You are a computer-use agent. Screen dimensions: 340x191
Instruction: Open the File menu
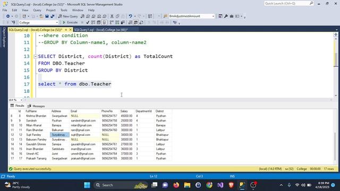(5, 10)
